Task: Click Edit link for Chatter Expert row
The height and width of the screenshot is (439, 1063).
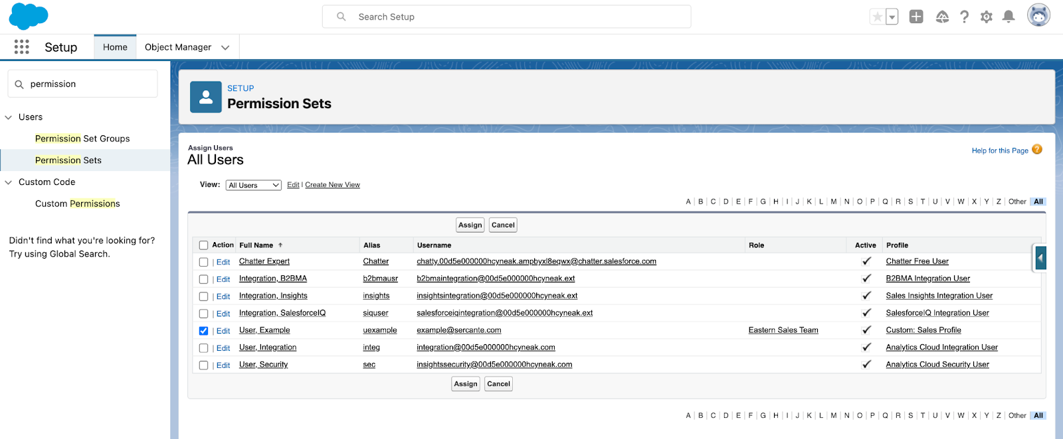Action: pos(223,262)
